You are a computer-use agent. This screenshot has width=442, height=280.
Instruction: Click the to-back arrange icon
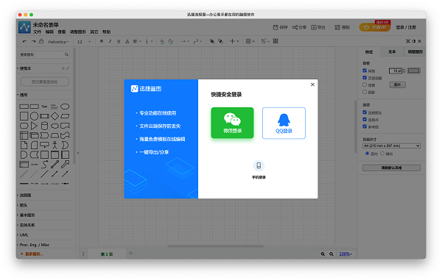pos(220,41)
